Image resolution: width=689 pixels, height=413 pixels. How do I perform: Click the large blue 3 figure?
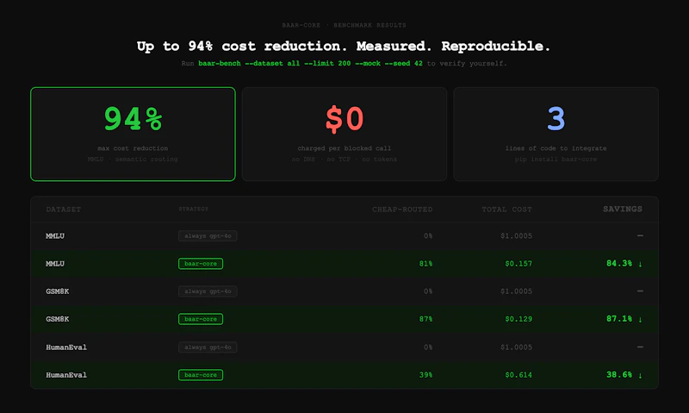tap(556, 119)
